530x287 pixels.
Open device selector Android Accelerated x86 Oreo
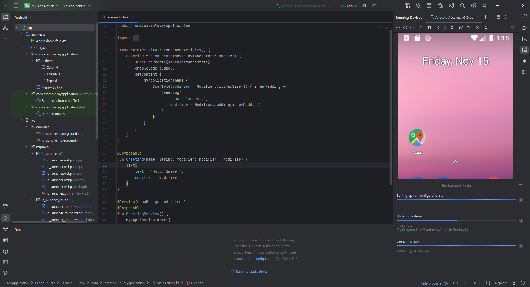click(303, 6)
